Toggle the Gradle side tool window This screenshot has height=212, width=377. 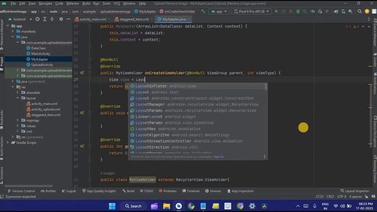[x=375, y=59]
